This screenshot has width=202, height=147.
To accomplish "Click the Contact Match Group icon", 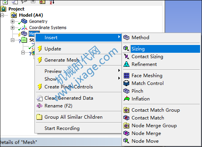I will (x=127, y=110).
